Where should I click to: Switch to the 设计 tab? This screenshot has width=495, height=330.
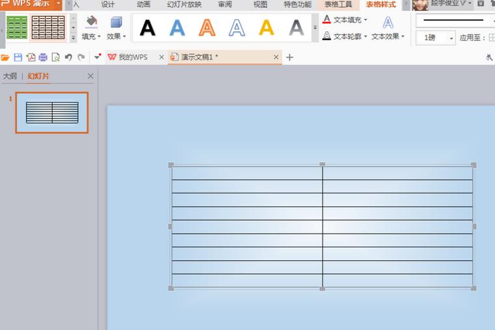click(x=108, y=5)
